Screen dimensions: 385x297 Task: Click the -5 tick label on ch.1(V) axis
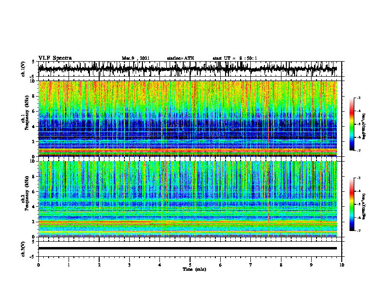coord(33,77)
